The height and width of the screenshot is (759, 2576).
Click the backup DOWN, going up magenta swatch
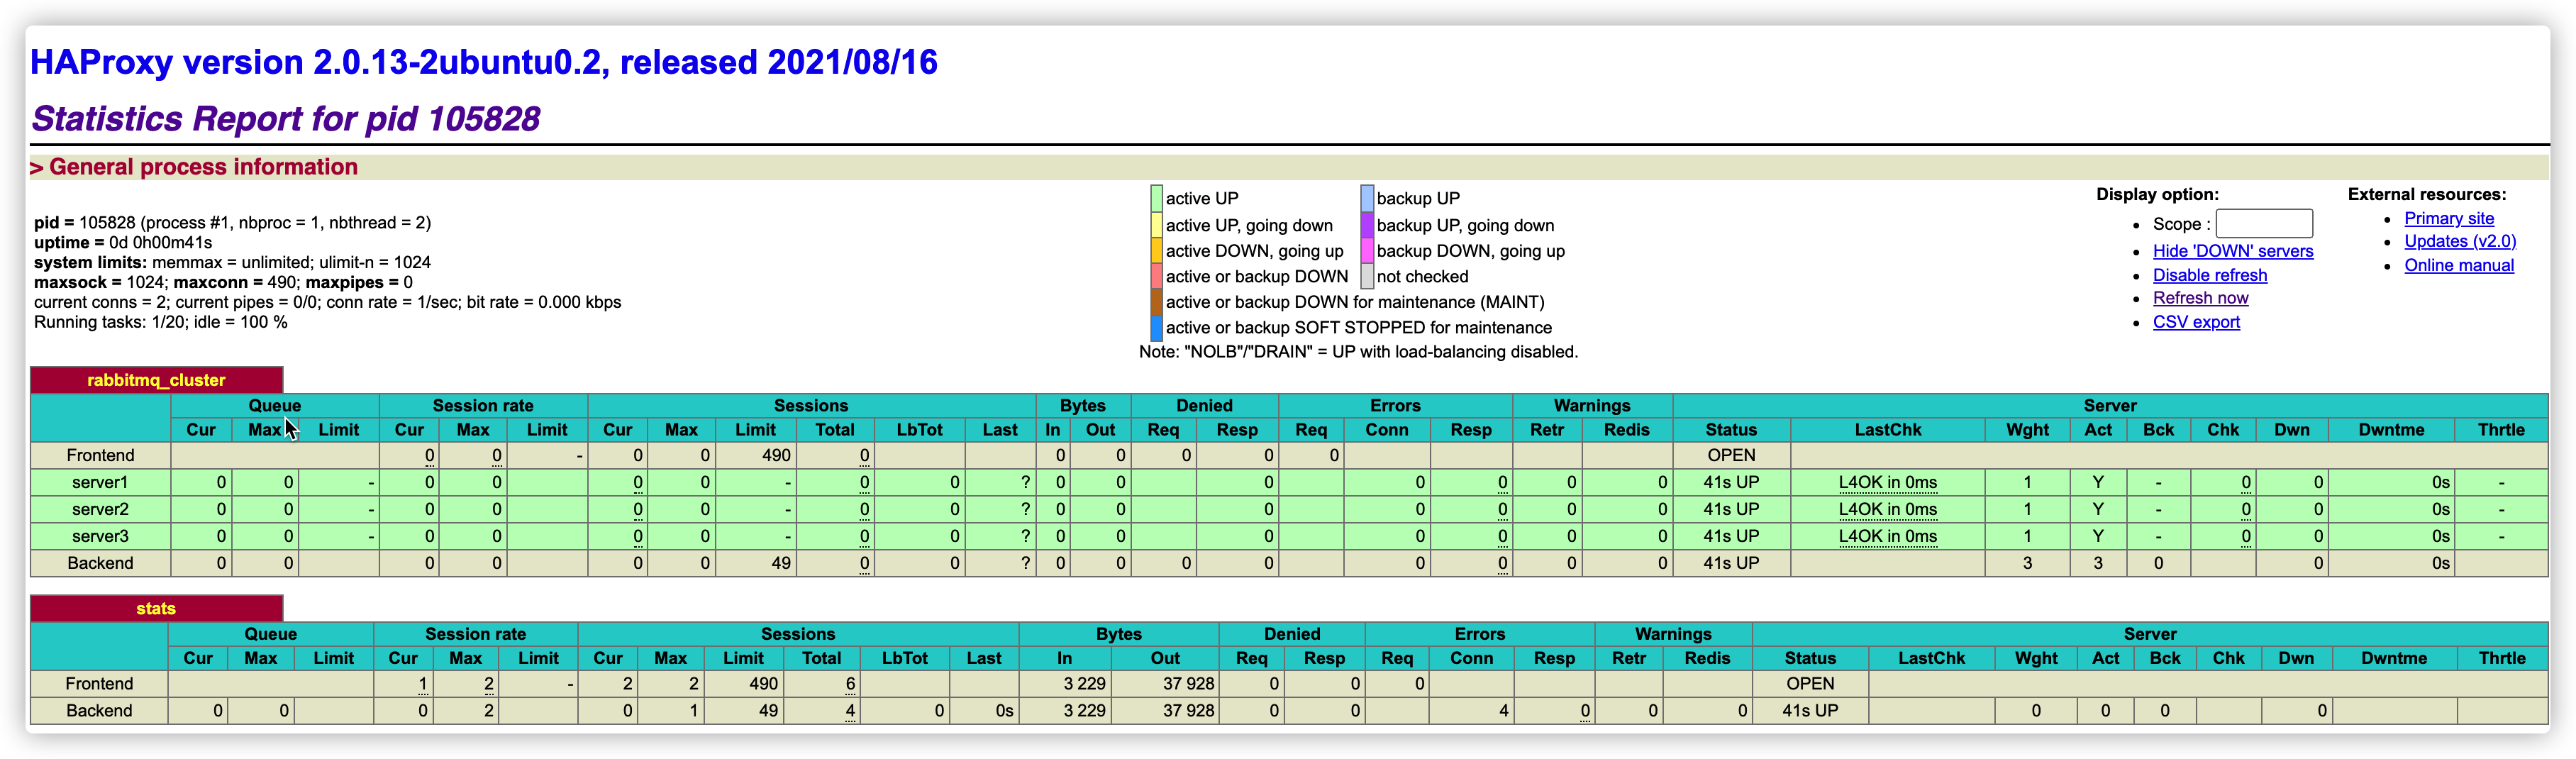[1367, 250]
